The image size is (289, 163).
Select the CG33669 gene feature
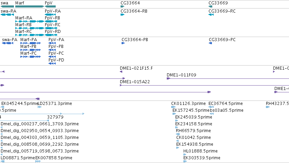pos(210,6)
